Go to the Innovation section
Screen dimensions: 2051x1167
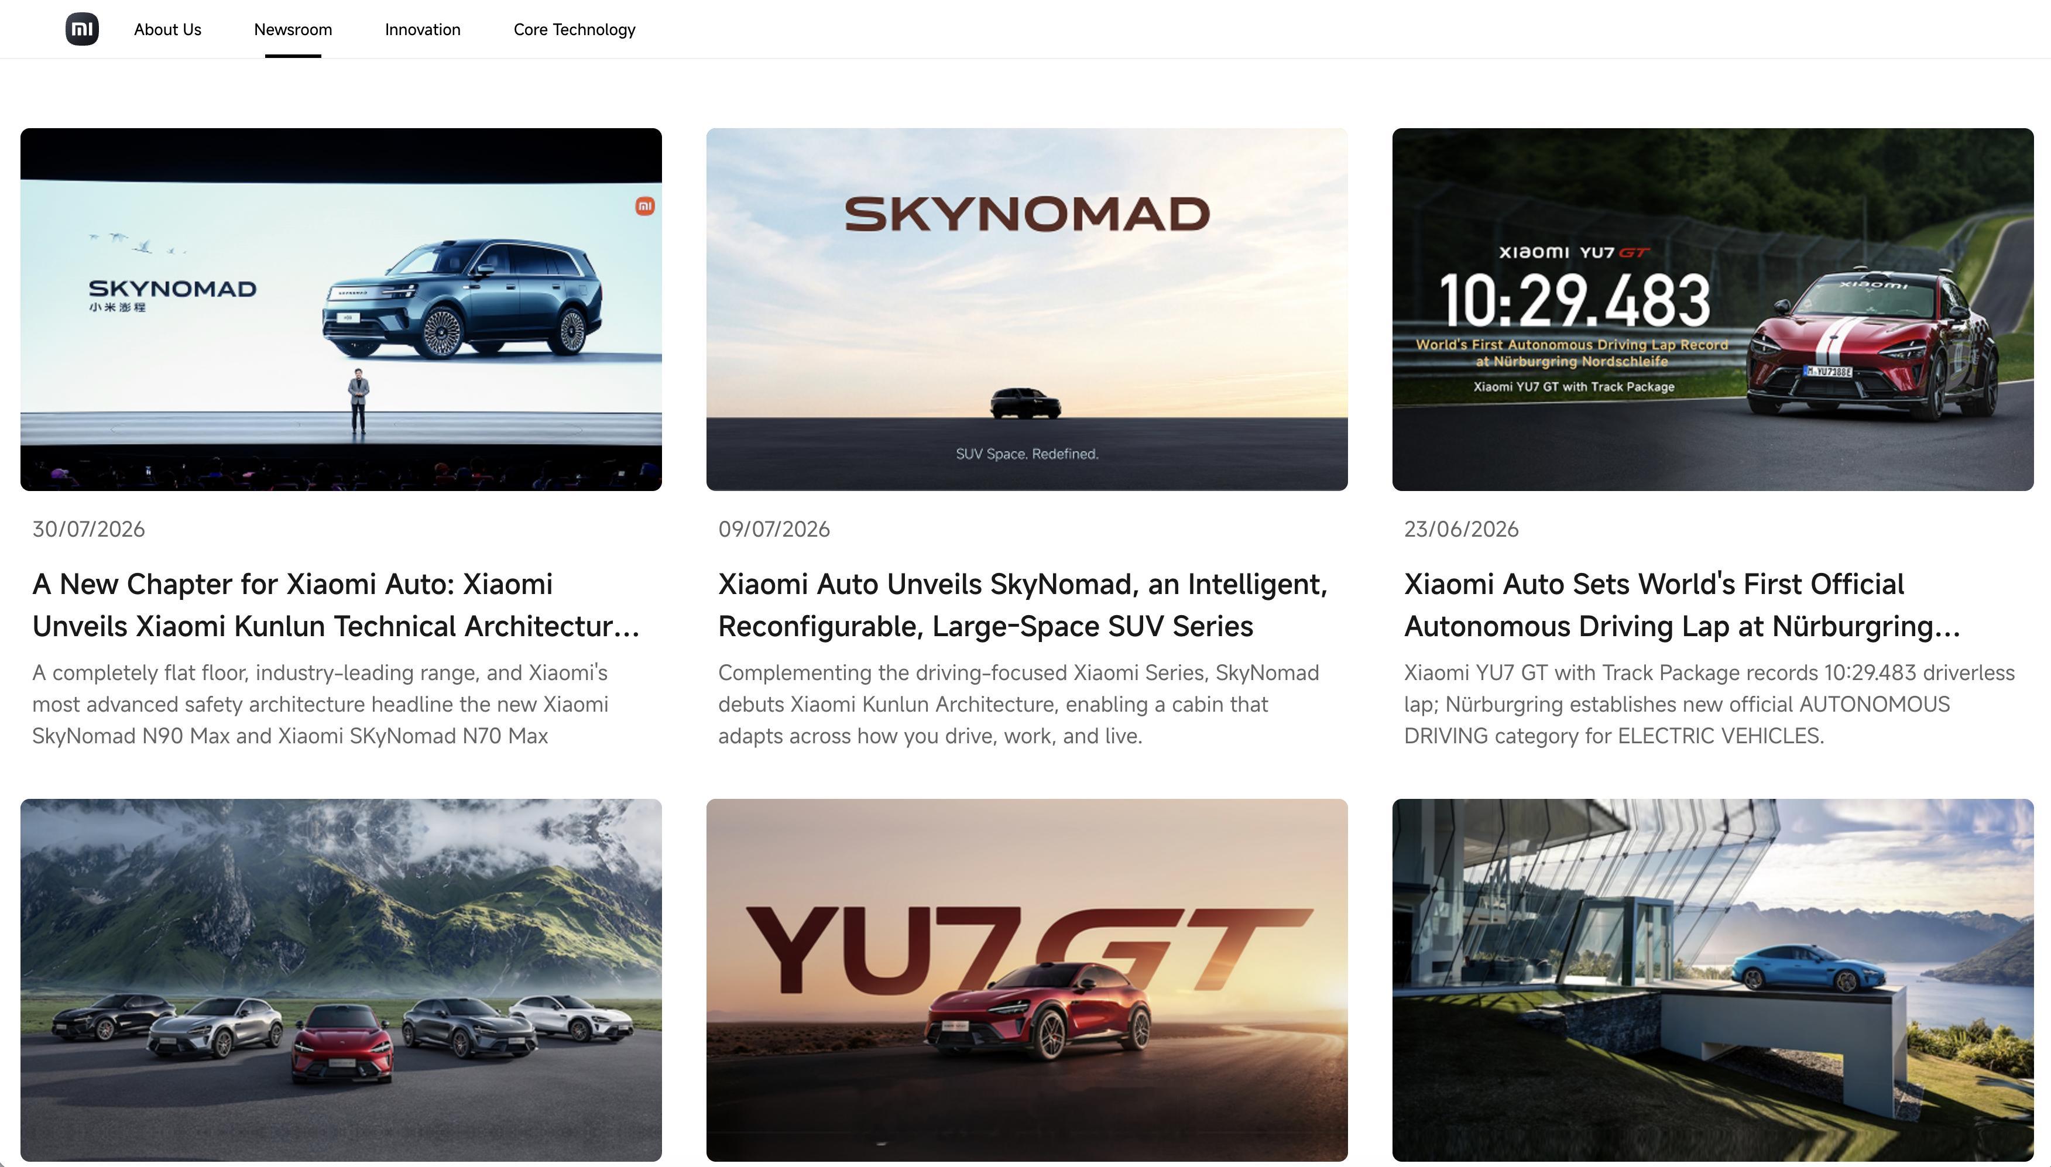(423, 30)
